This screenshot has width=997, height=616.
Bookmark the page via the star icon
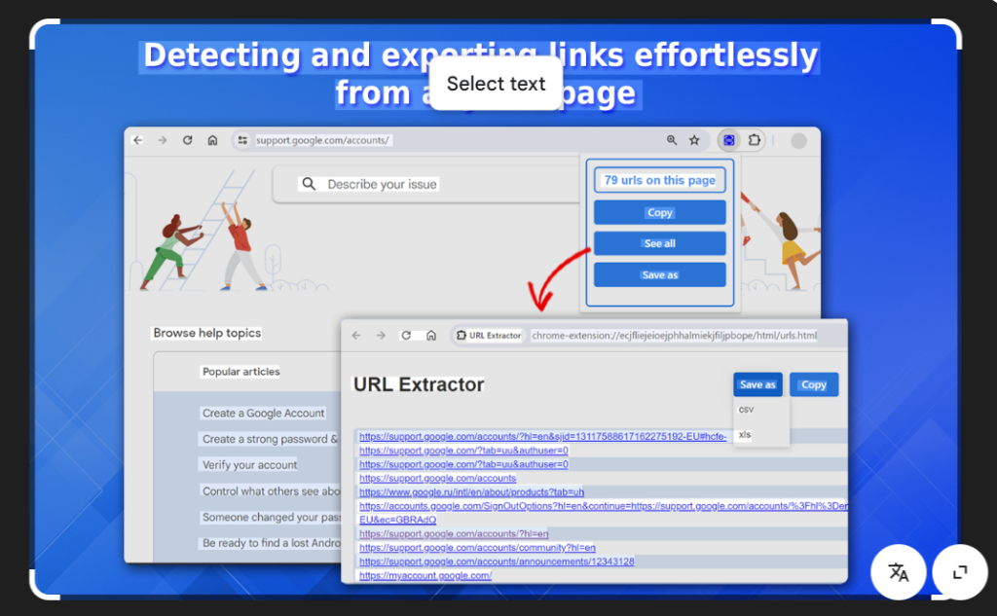[694, 140]
